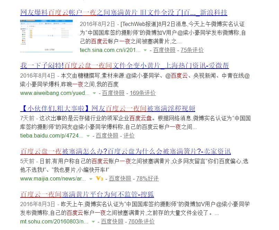
Task: Visit the mt.sohu.com/20160803/n... URL
Action: [54, 221]
